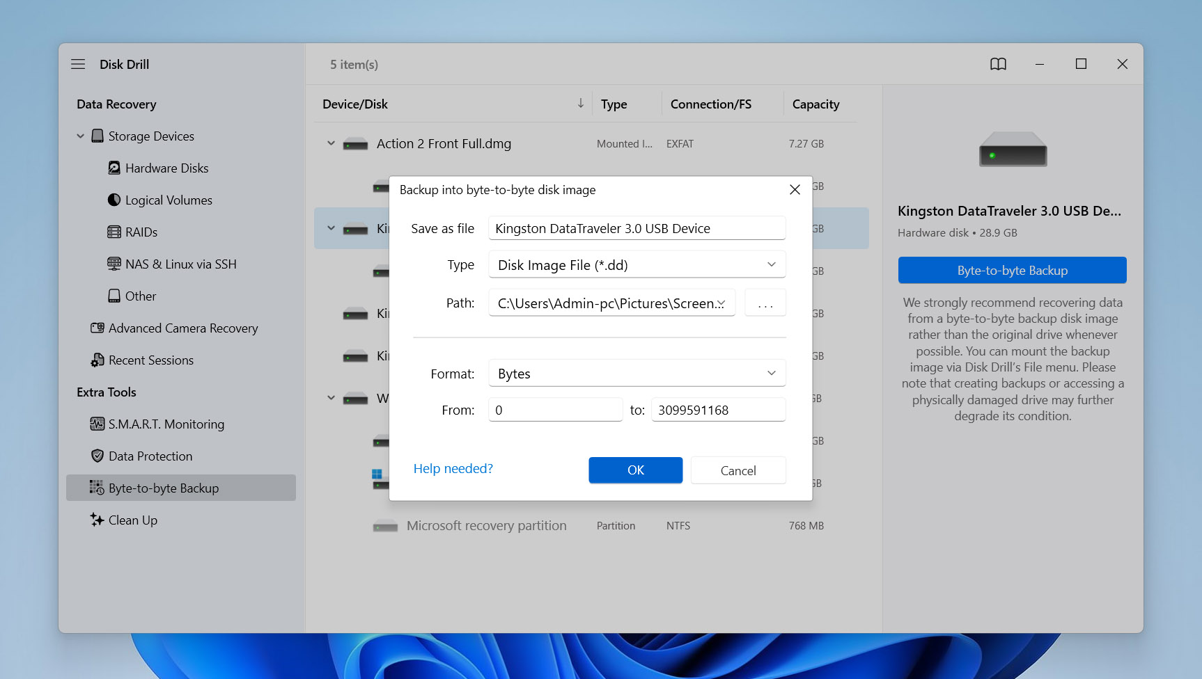Click the Clean Up sparkle icon
The image size is (1202, 679).
97,520
